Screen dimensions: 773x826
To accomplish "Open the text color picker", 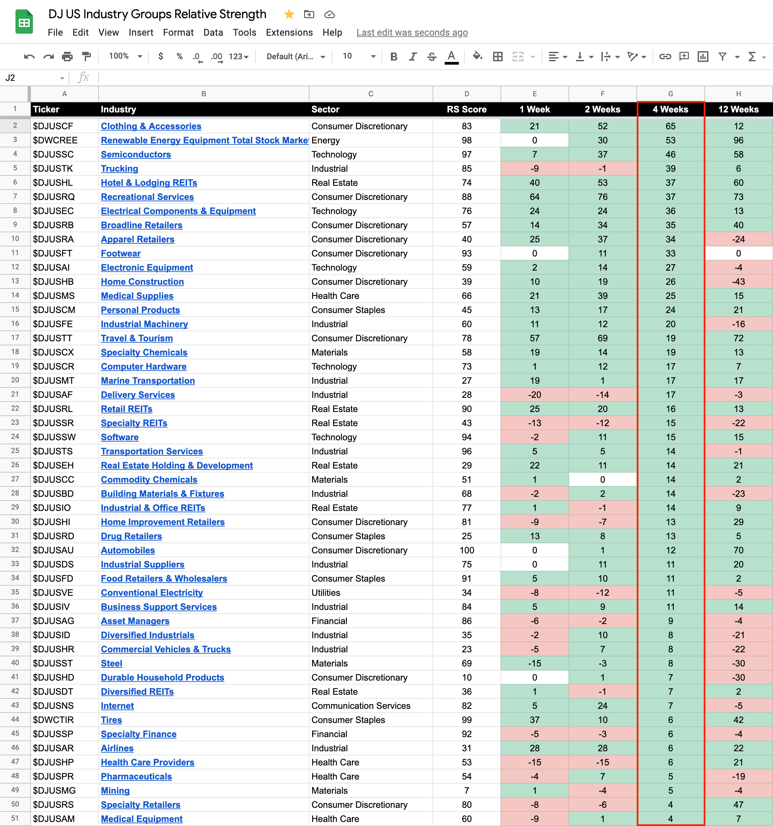I will click(x=451, y=57).
